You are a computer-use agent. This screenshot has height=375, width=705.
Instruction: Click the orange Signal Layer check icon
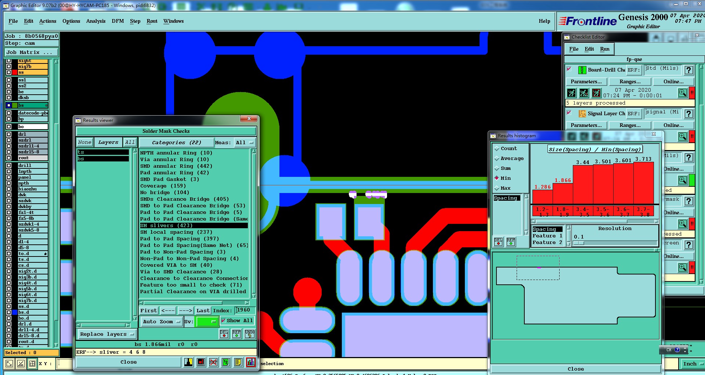pyautogui.click(x=582, y=114)
